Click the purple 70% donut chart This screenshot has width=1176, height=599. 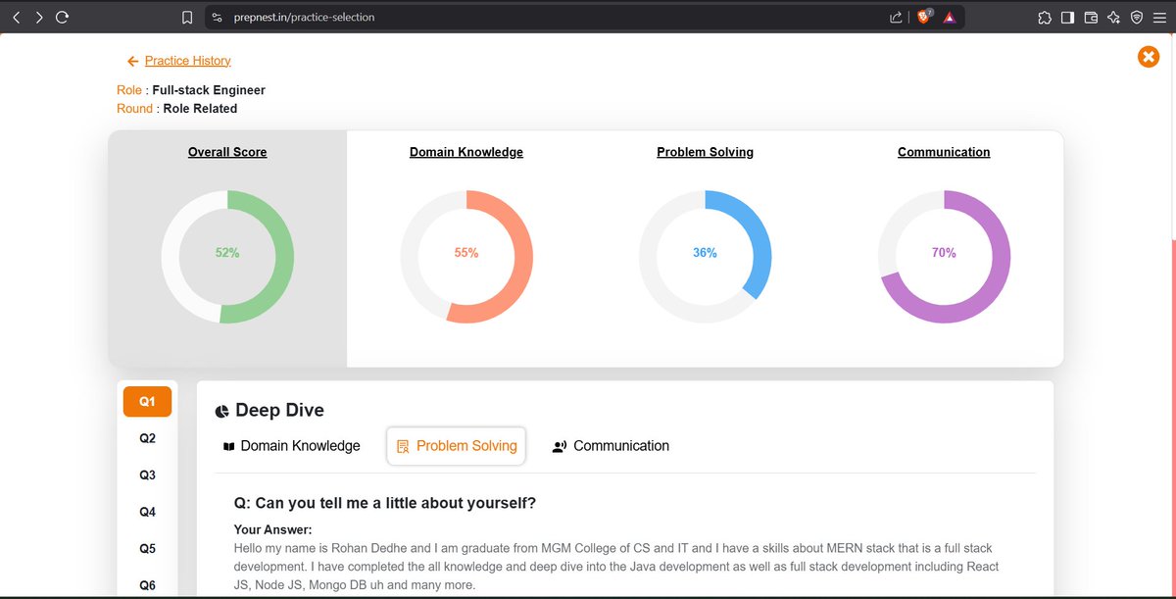pyautogui.click(x=944, y=257)
